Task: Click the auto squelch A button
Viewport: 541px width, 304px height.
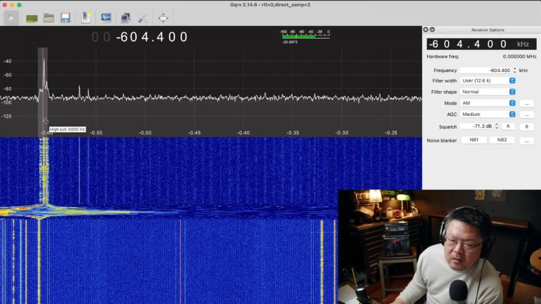Action: (508, 127)
